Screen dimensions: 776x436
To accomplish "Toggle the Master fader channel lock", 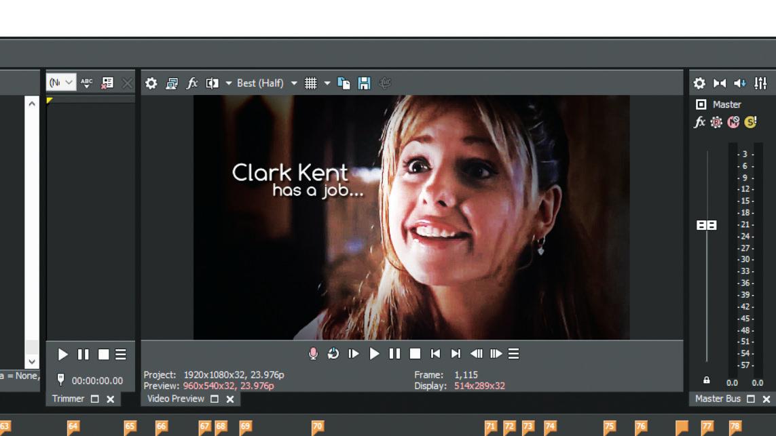I will (x=707, y=380).
